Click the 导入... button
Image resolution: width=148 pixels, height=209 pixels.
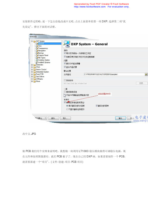pos(65,118)
